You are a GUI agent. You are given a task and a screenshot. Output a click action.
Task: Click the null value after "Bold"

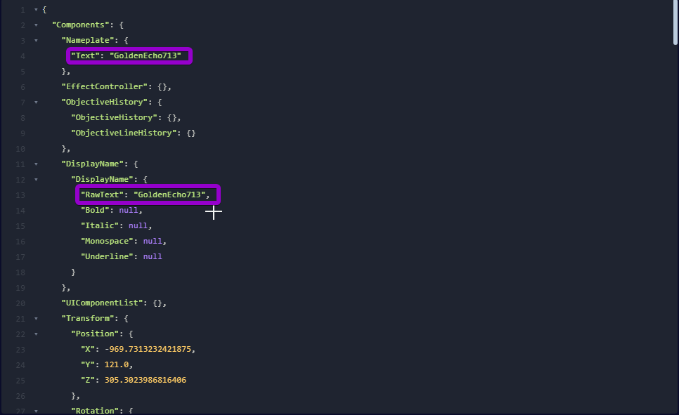[129, 210]
